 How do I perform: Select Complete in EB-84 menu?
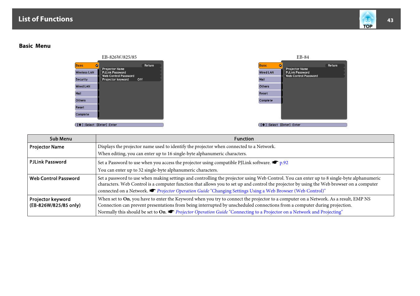tap(270, 101)
